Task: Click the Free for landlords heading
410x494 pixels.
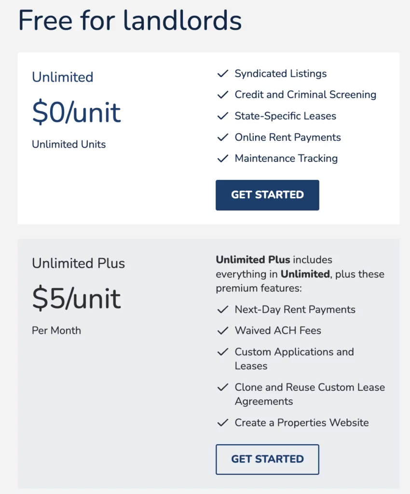Action: (x=130, y=20)
